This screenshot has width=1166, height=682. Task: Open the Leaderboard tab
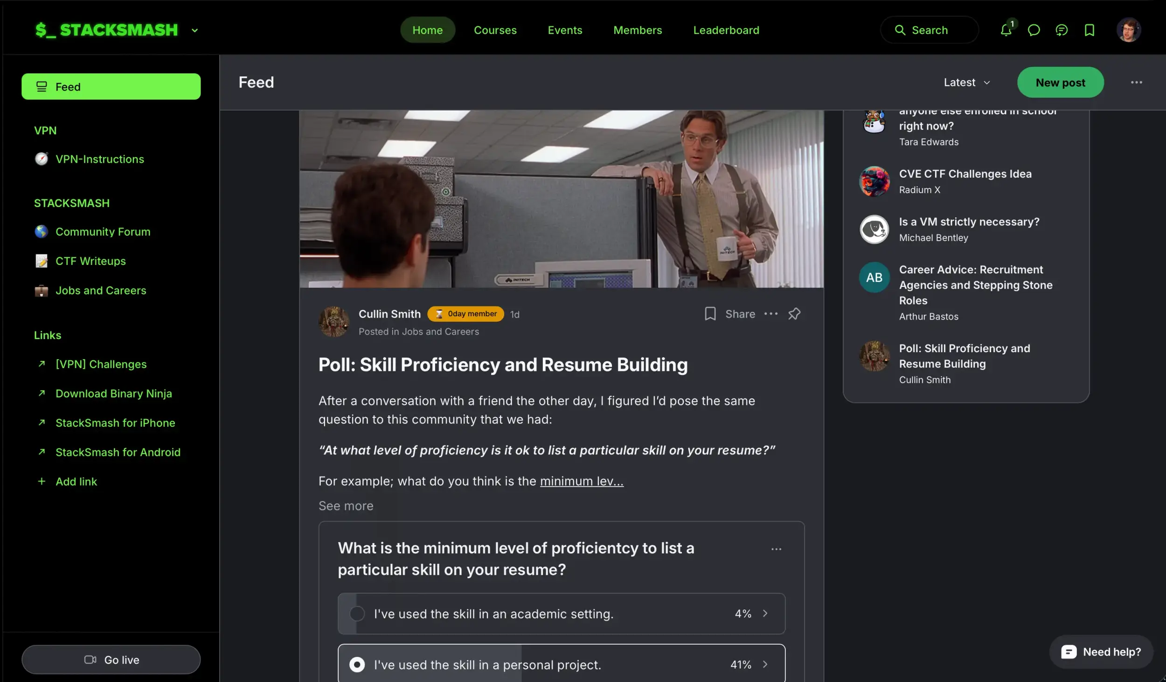pyautogui.click(x=726, y=30)
